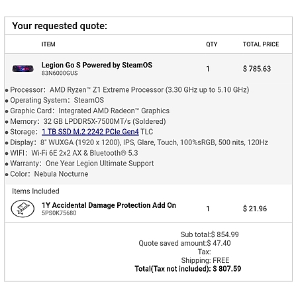
Task: Click the Color: Nebula Nocturne line
Action: point(46,174)
